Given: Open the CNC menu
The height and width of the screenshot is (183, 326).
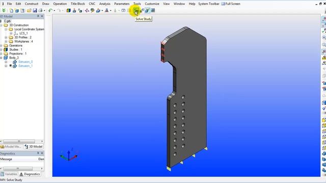Looking at the screenshot, I should (92, 4).
